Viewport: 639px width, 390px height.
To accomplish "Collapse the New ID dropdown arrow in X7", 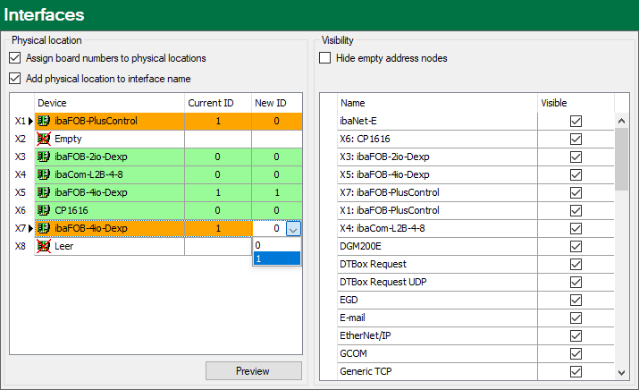I will coord(294,229).
